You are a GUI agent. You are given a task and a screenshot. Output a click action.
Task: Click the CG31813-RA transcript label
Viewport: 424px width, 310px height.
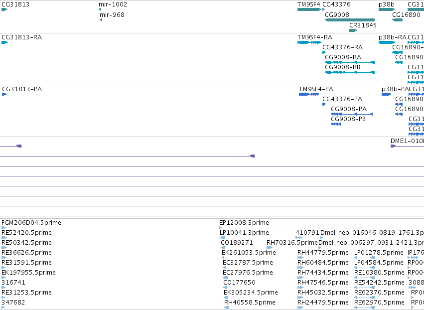(x=21, y=37)
